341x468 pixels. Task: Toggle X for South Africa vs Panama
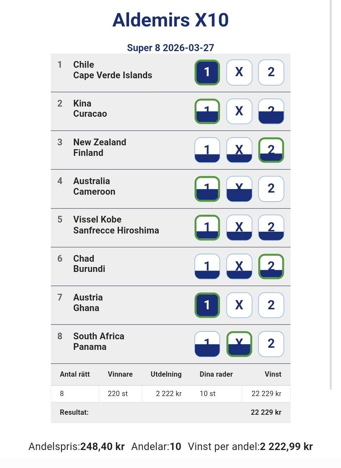(x=239, y=344)
